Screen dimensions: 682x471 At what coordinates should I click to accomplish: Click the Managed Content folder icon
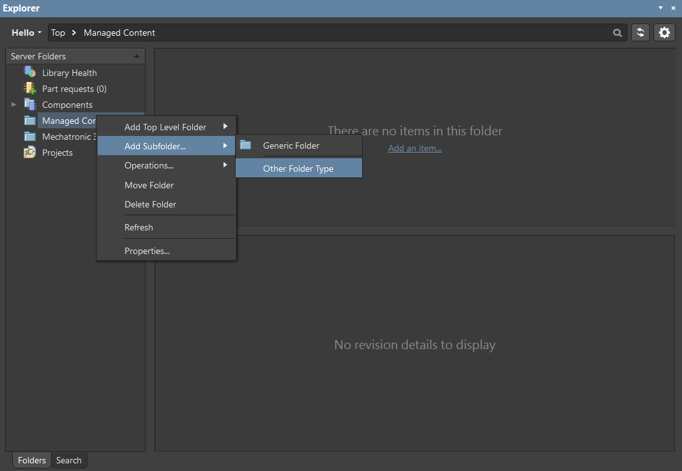click(29, 121)
